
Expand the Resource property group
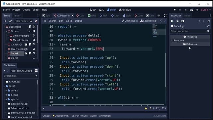172,41
